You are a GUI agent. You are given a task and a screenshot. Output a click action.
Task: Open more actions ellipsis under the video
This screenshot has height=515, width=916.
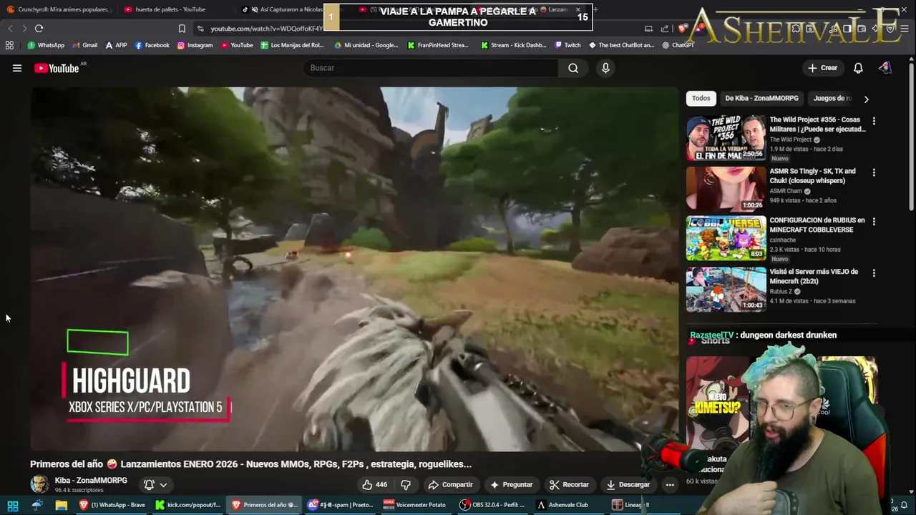pos(670,484)
